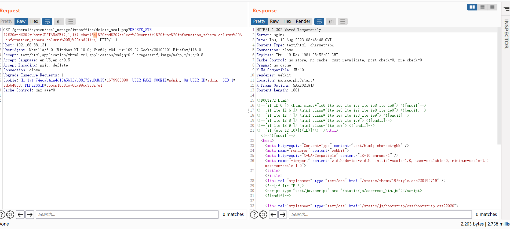Toggle show non-printable chars in Response
510x229 pixels.
click(x=331, y=21)
